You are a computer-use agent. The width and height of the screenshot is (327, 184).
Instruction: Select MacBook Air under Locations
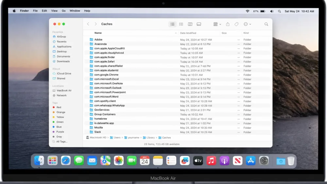pyautogui.click(x=64, y=91)
